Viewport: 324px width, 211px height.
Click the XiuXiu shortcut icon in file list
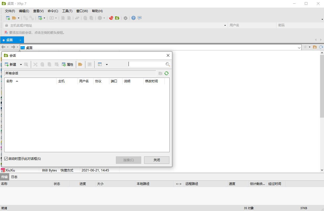point(3,170)
